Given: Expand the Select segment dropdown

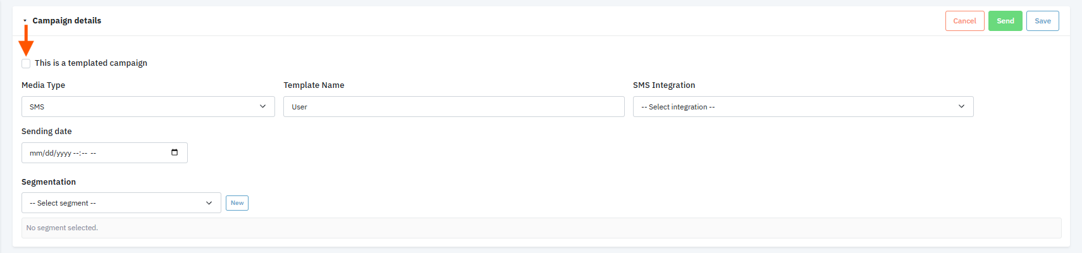Looking at the screenshot, I should [x=121, y=203].
